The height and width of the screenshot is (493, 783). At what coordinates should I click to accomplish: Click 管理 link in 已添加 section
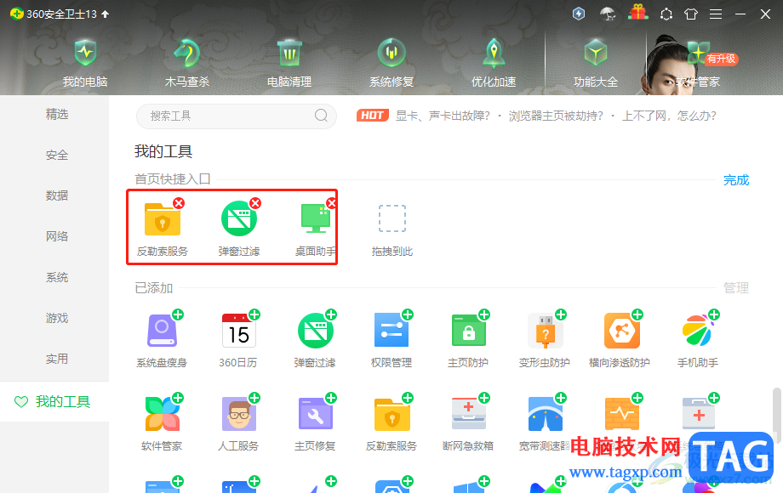click(736, 287)
